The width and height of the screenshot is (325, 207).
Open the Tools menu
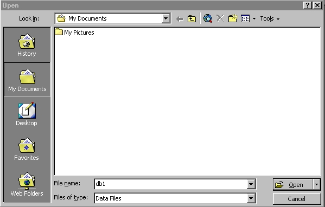270,18
